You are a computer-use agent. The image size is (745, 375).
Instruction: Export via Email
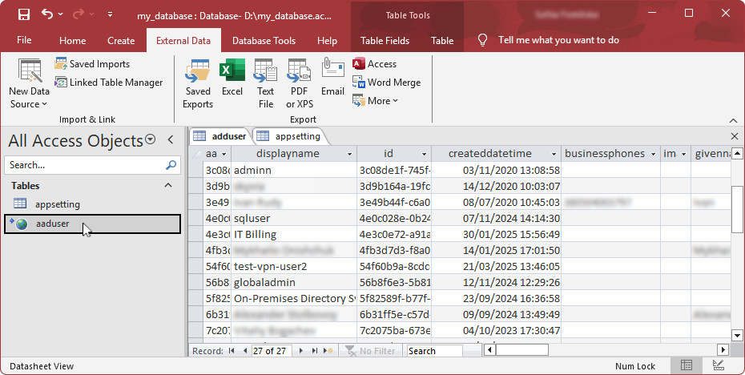(x=332, y=78)
